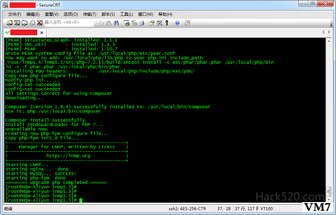Click the https://lnmp.org text in terminal
The image size is (336, 215).
tap(68, 156)
